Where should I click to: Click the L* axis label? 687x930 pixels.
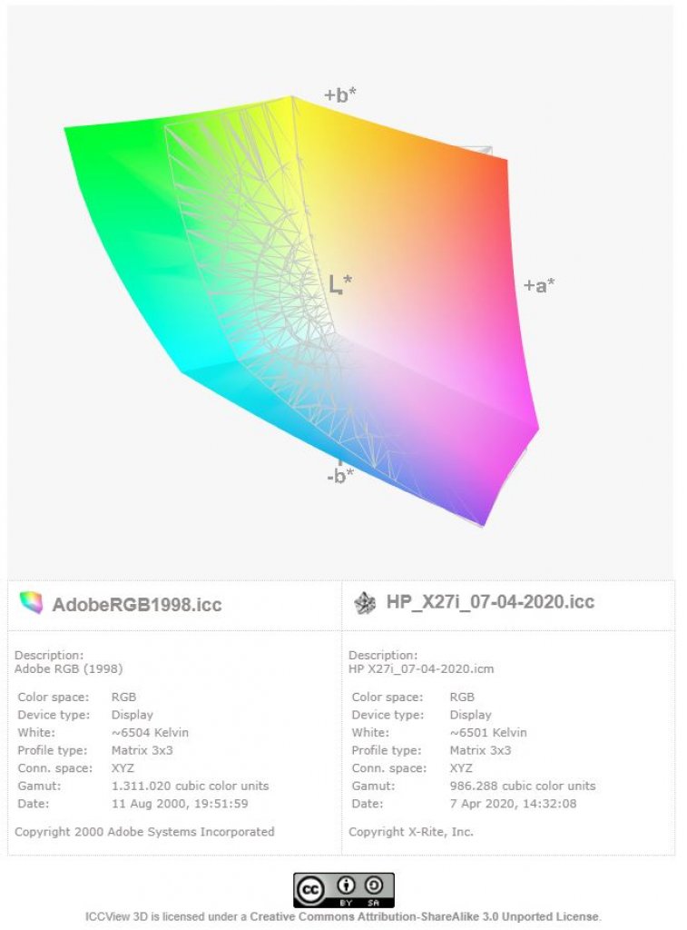[x=340, y=284]
